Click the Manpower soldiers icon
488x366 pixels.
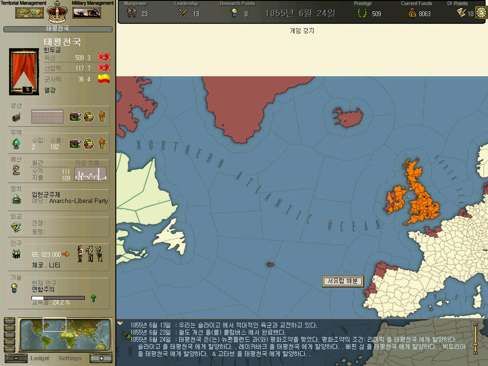[132, 13]
